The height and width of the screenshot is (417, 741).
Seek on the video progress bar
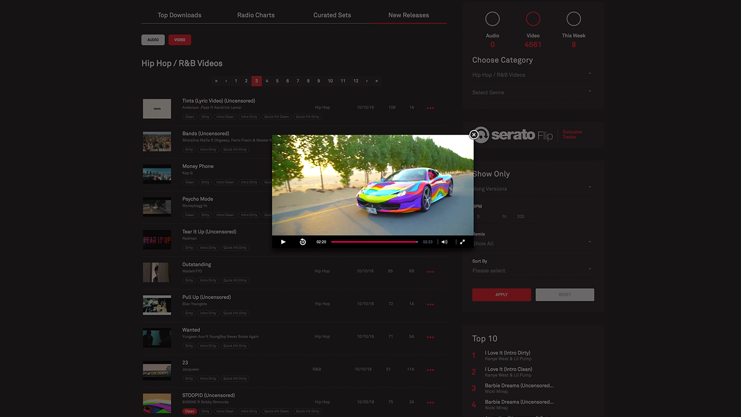pos(374,242)
